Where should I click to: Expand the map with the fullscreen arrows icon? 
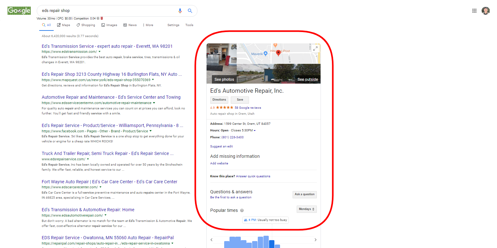click(316, 48)
